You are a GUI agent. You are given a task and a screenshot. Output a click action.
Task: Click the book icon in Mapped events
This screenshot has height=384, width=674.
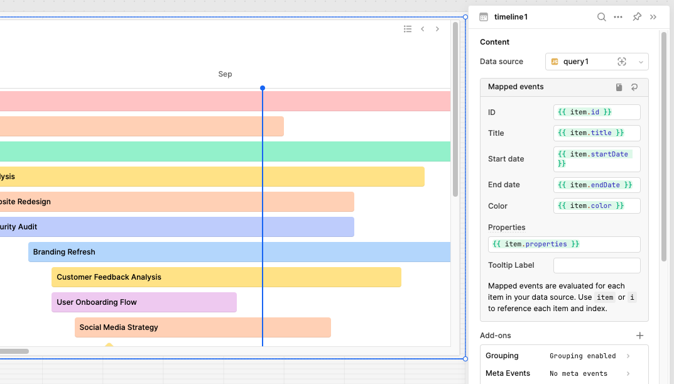(619, 87)
